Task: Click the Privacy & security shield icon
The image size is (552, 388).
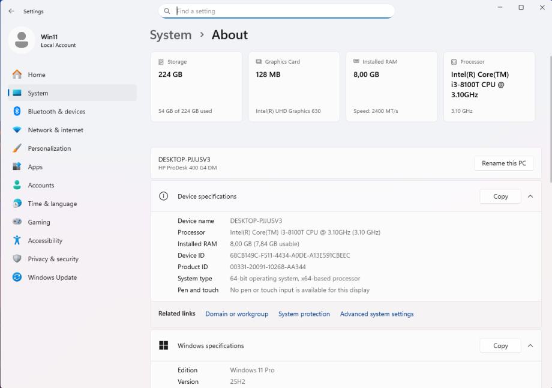Action: [17, 259]
